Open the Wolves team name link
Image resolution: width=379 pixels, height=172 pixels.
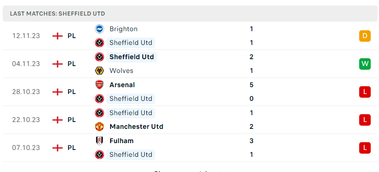point(121,71)
